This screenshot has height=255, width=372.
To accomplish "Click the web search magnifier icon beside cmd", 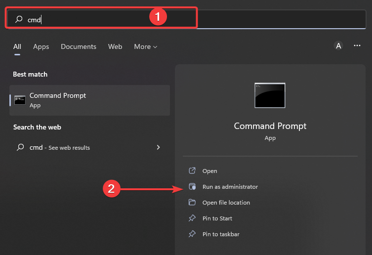I will tap(20, 147).
